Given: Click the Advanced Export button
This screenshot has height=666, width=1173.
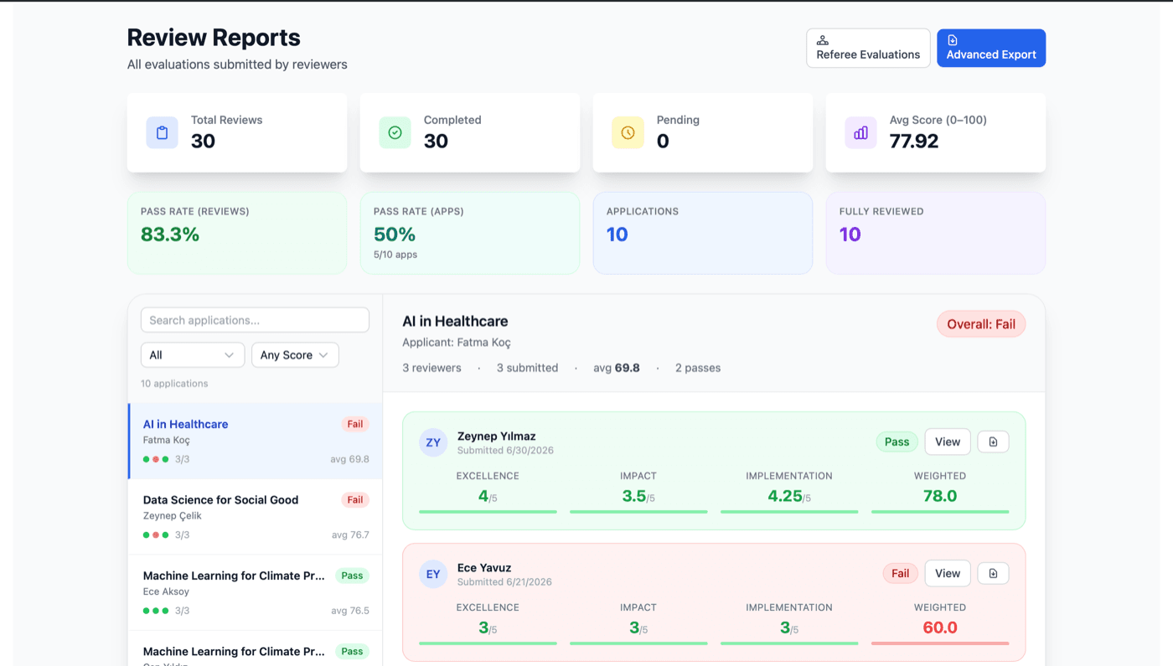Looking at the screenshot, I should [x=991, y=48].
